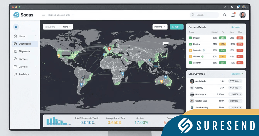Open the teal Firoal dropdown
This screenshot has height=136, width=259.
coord(177,27)
